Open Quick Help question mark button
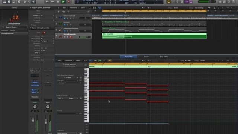 (x=19, y=1)
